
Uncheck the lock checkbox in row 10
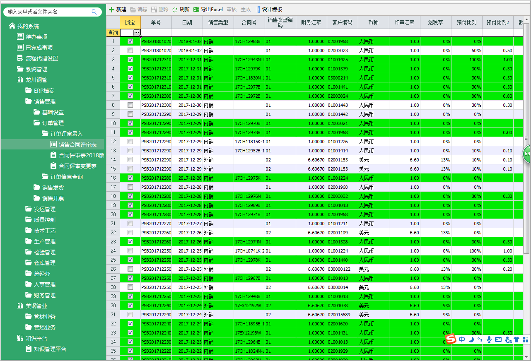[130, 123]
